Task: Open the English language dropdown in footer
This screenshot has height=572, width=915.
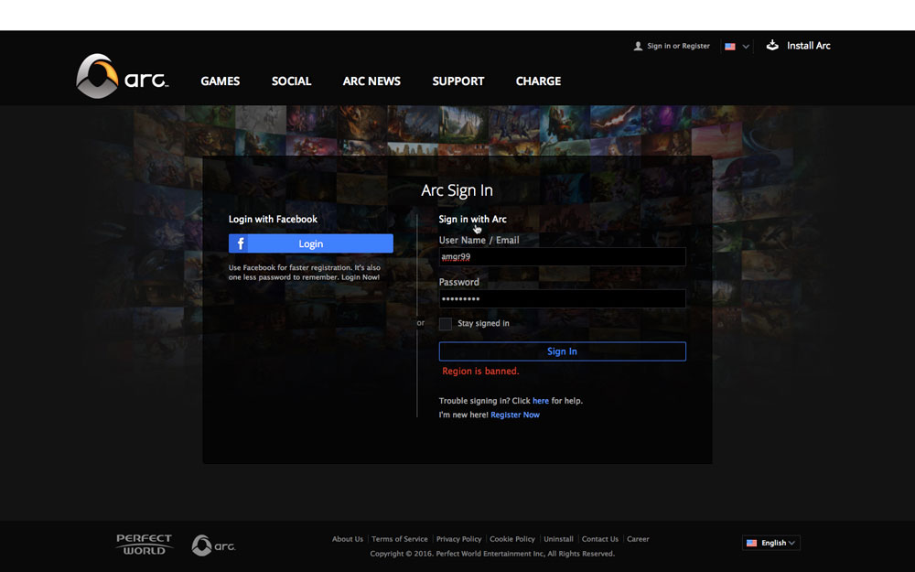Action: pyautogui.click(x=770, y=543)
